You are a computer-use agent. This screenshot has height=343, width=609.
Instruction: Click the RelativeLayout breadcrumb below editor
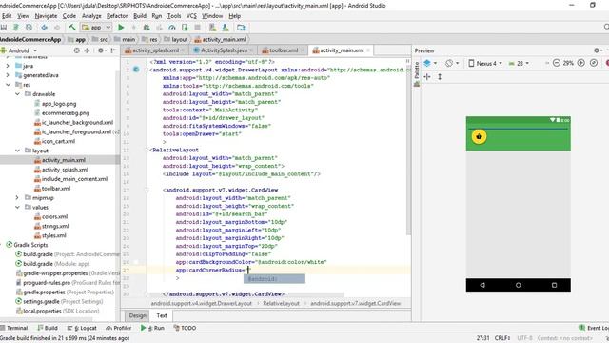[x=282, y=303]
